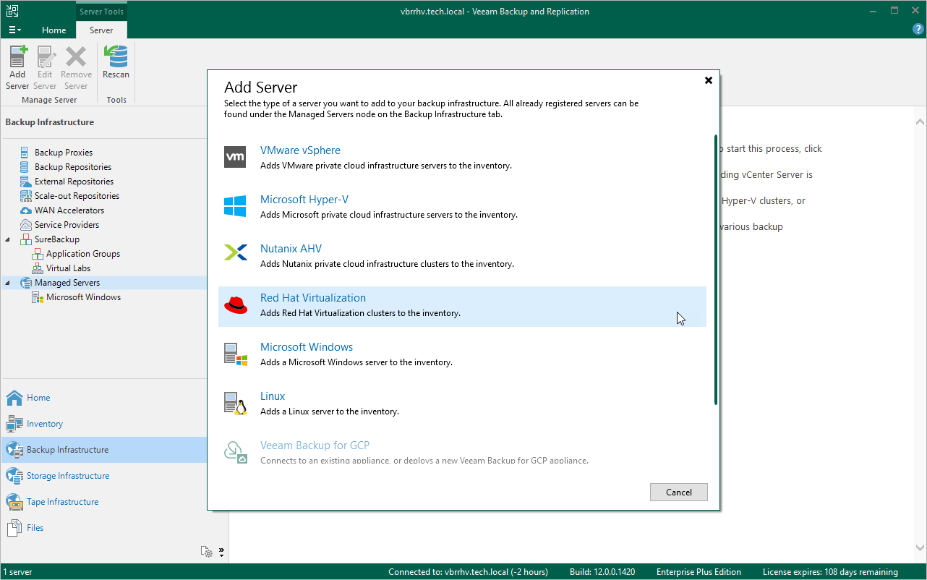Cancel the Add Server dialog
This screenshot has width=927, height=580.
pyautogui.click(x=679, y=492)
